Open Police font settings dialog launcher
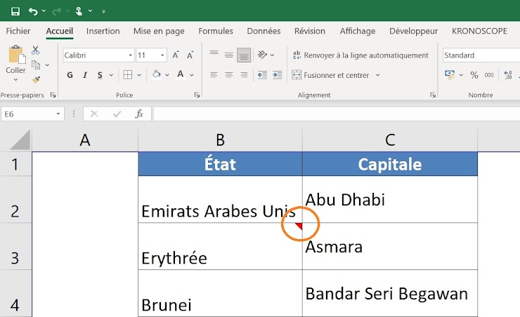Screen dimensions: 520x317 (196, 95)
